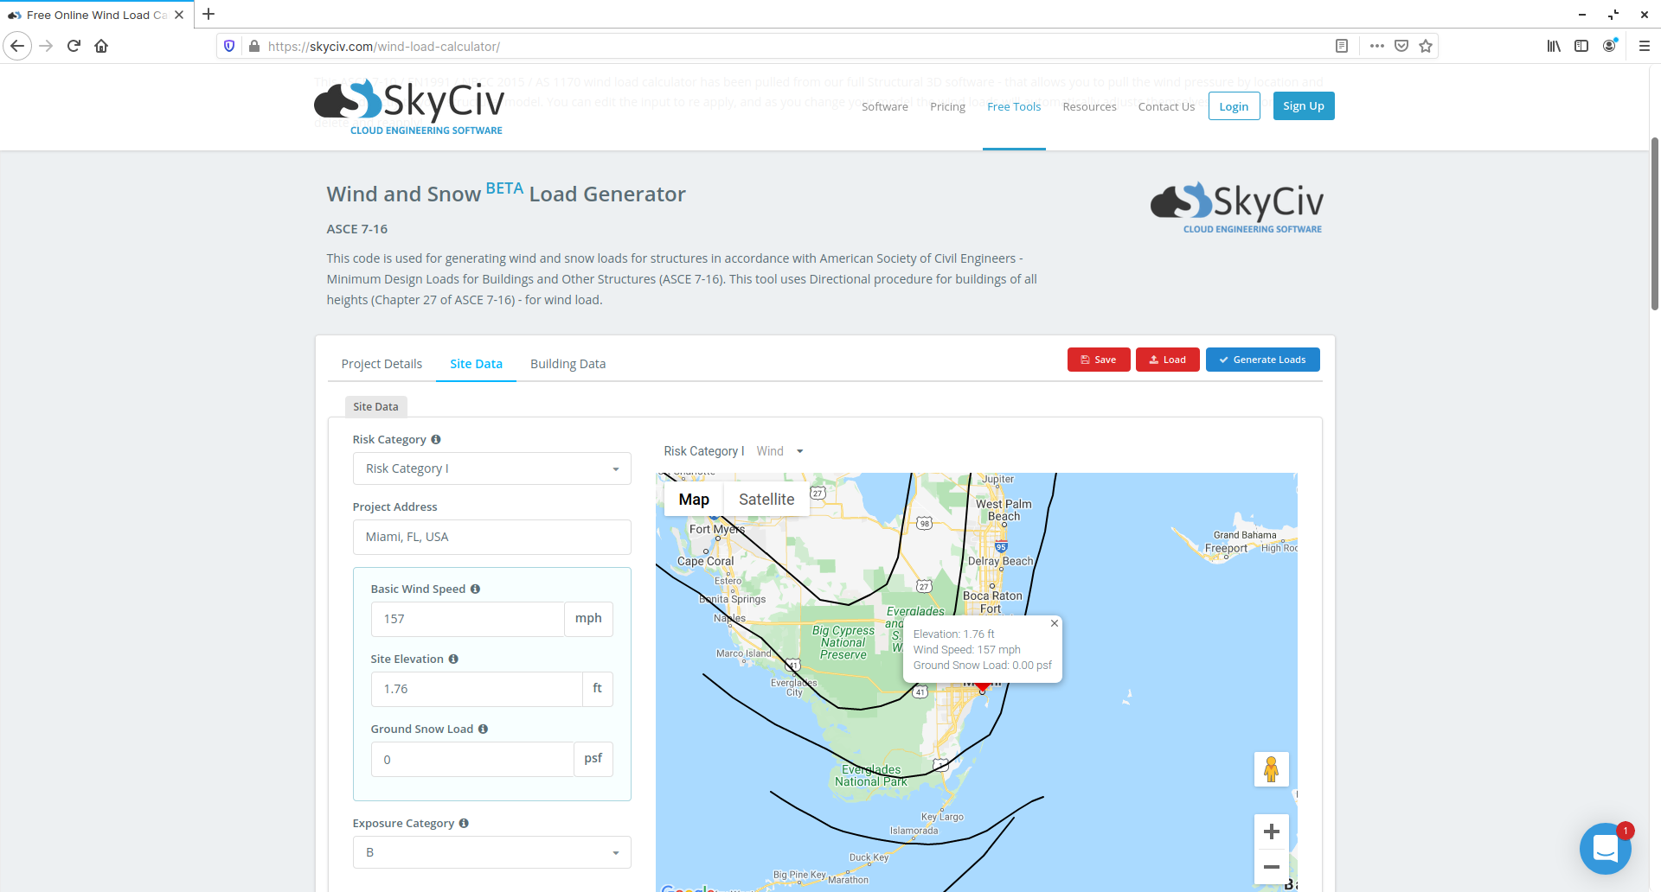Edit the Project Address field
The width and height of the screenshot is (1661, 892).
point(491,537)
